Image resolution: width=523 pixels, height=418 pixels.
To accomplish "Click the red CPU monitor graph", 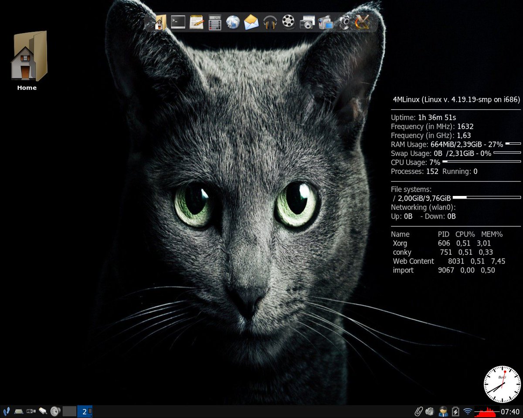I will [x=487, y=411].
